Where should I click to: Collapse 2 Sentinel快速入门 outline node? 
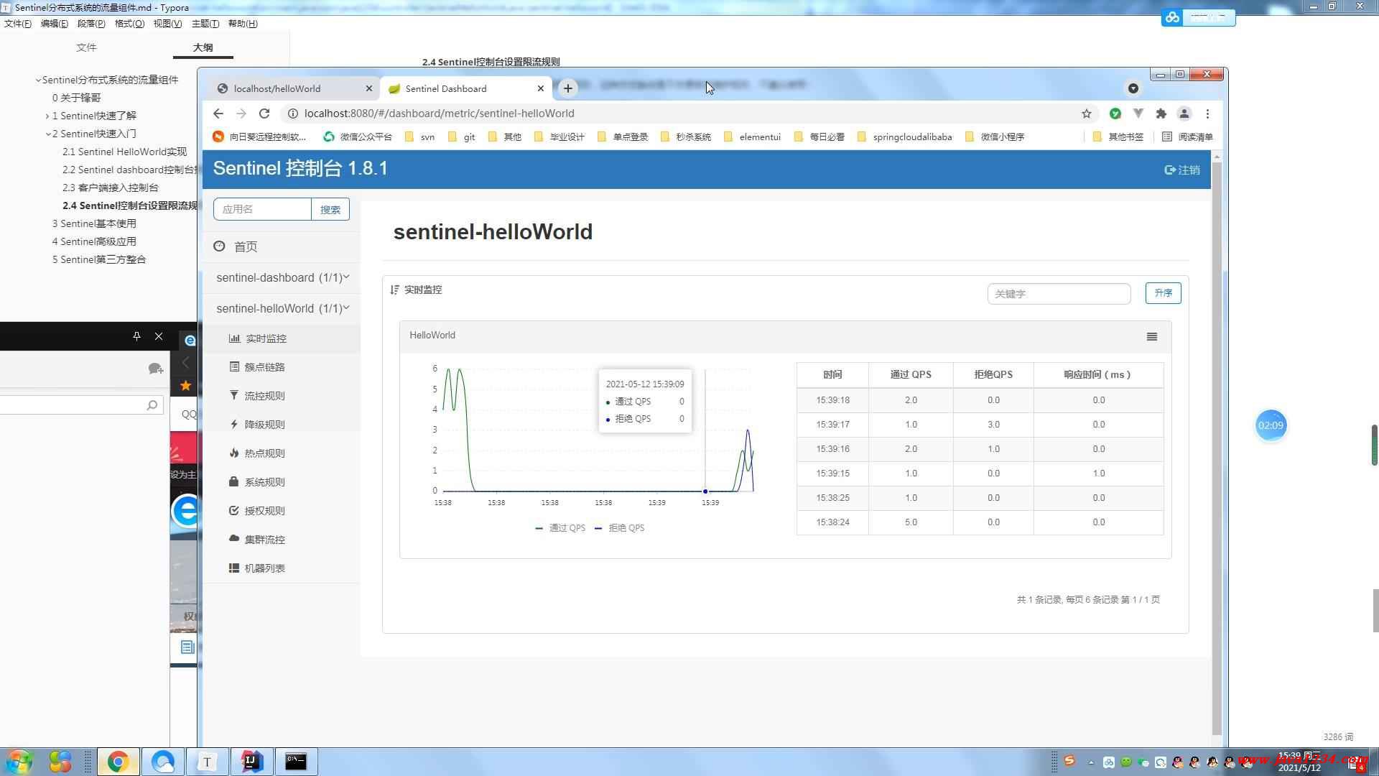[48, 134]
